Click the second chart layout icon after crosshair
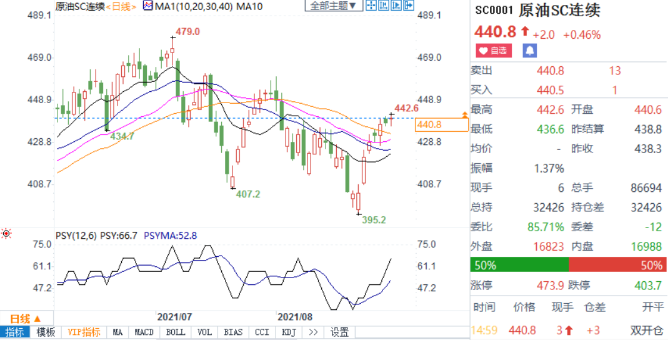The image size is (668, 340). (x=384, y=6)
